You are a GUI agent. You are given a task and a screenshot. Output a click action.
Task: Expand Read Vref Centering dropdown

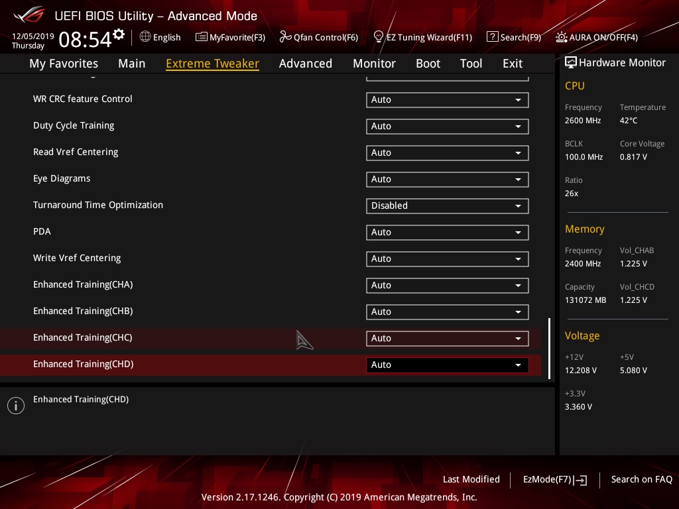448,153
